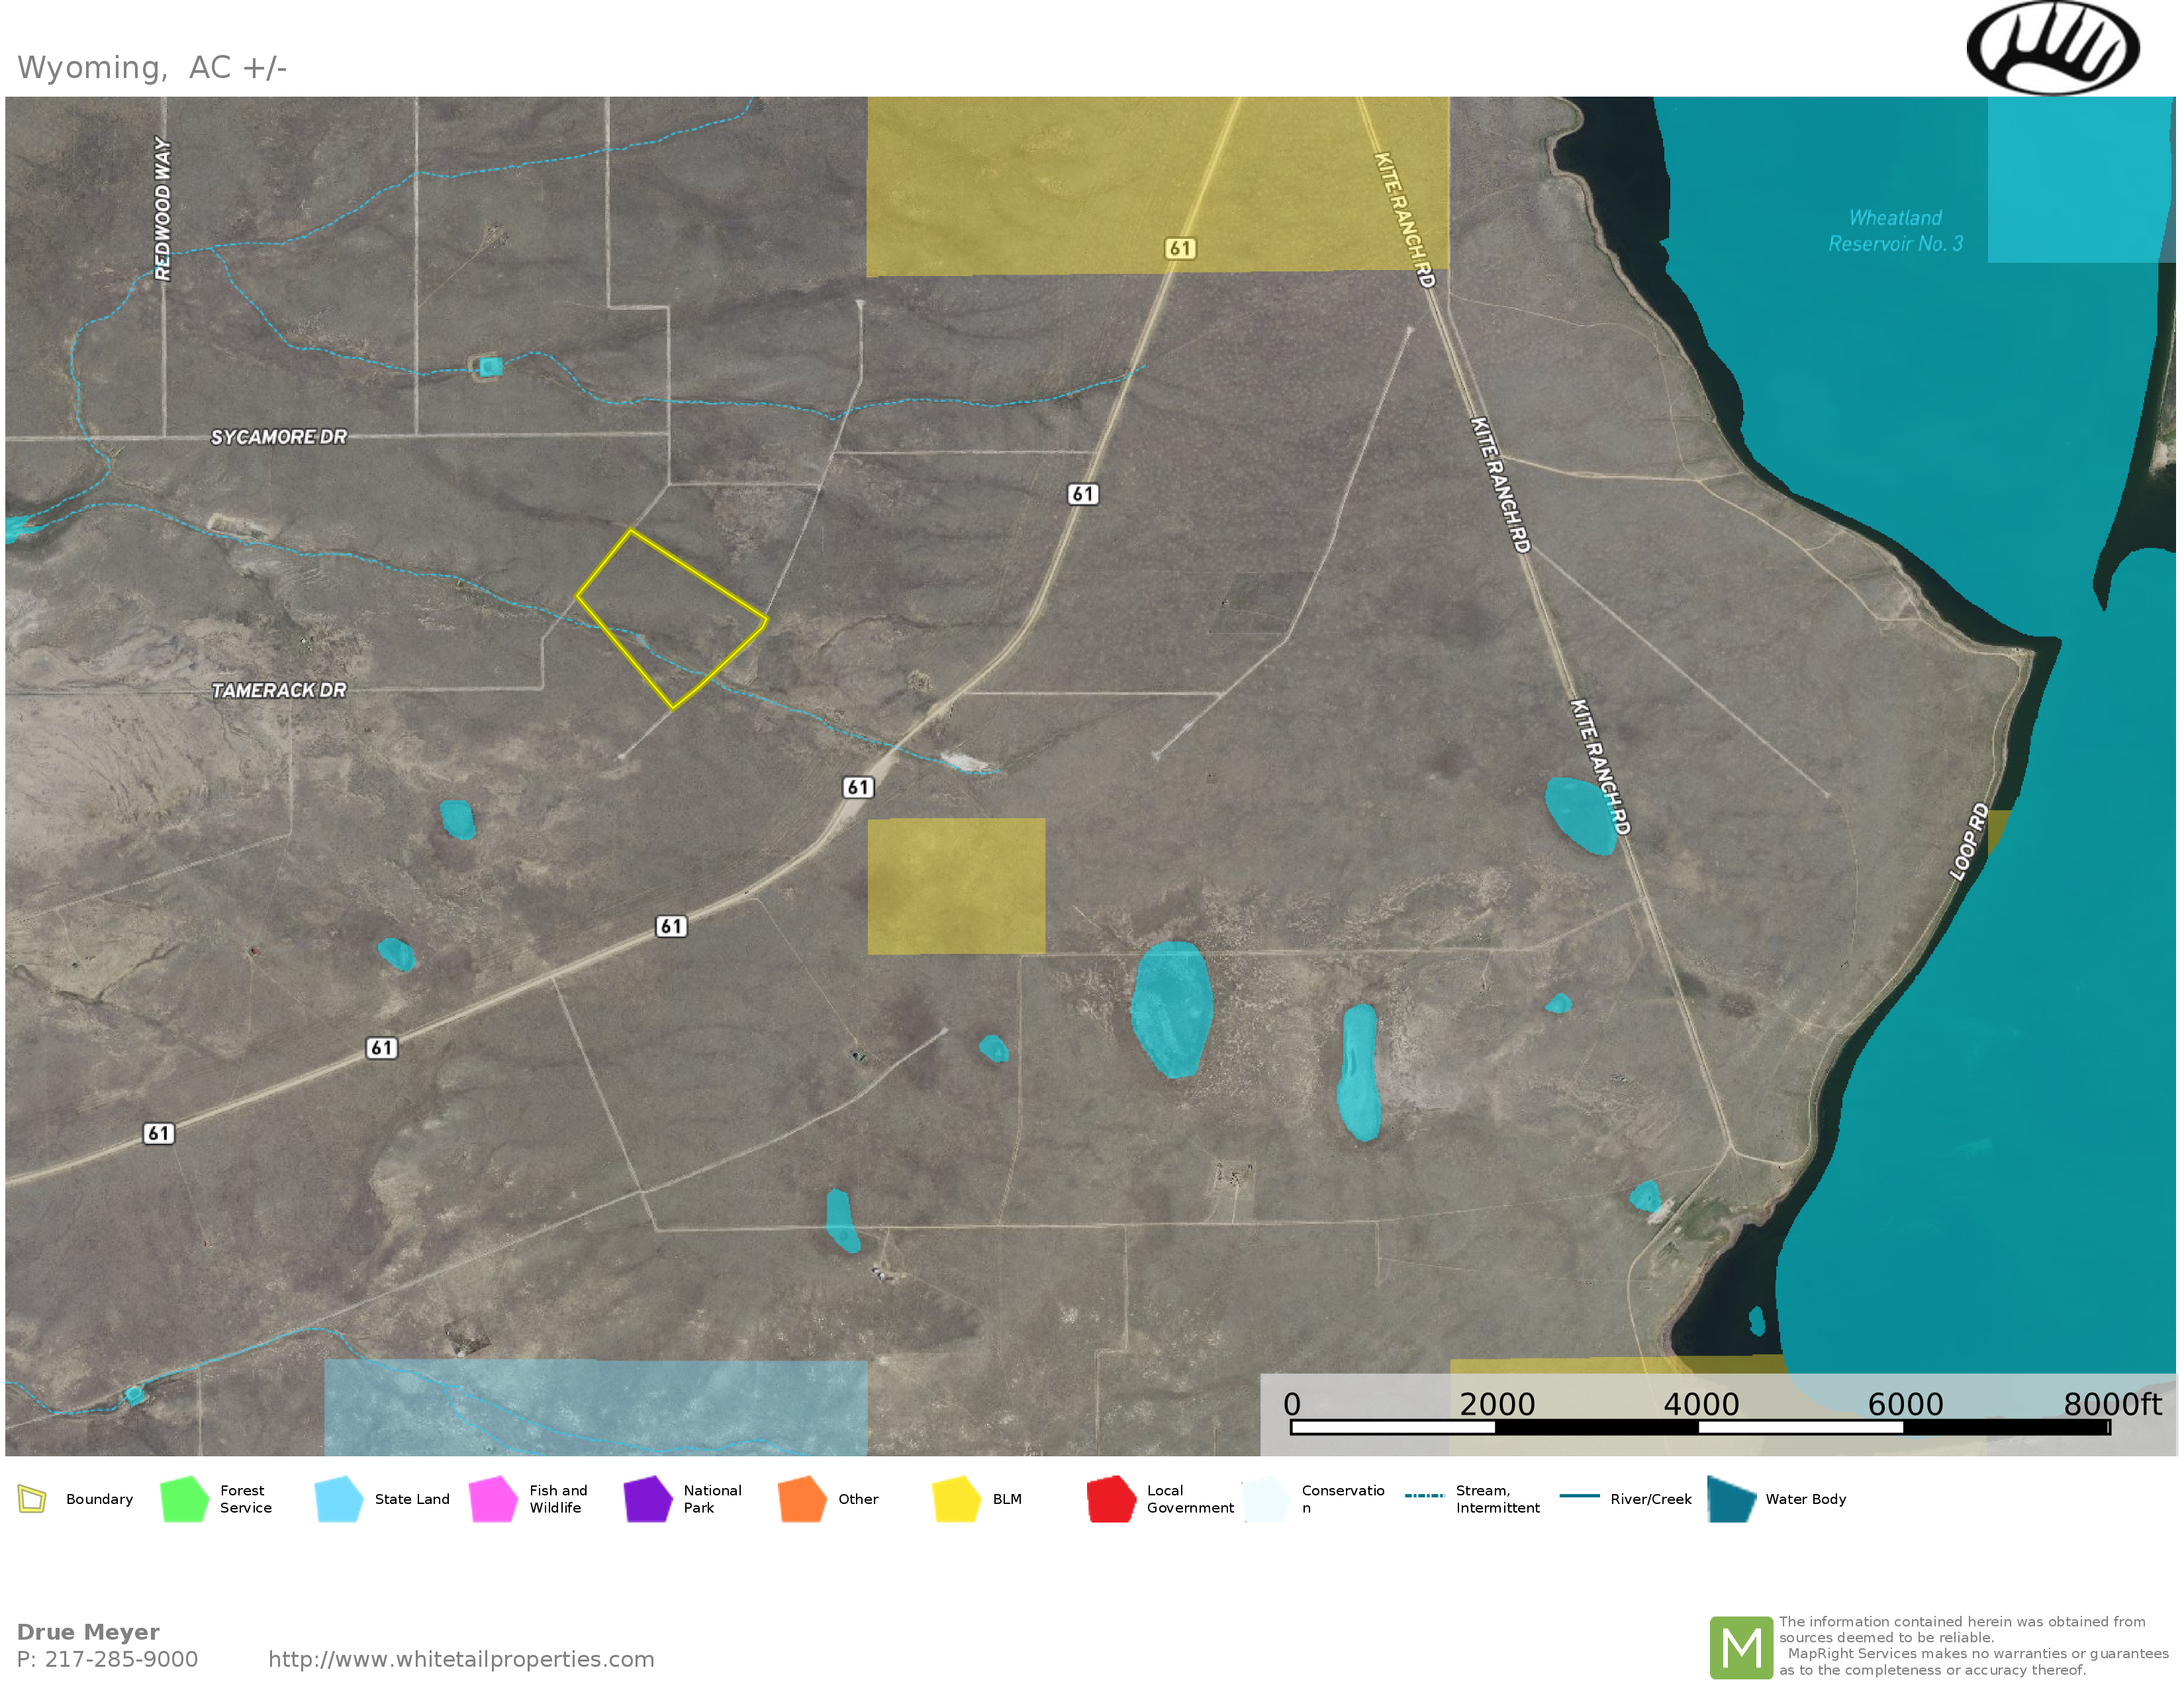Click the BLM yellow legend swatch
Viewport: 2184px width, 1688px height.
[956, 1499]
